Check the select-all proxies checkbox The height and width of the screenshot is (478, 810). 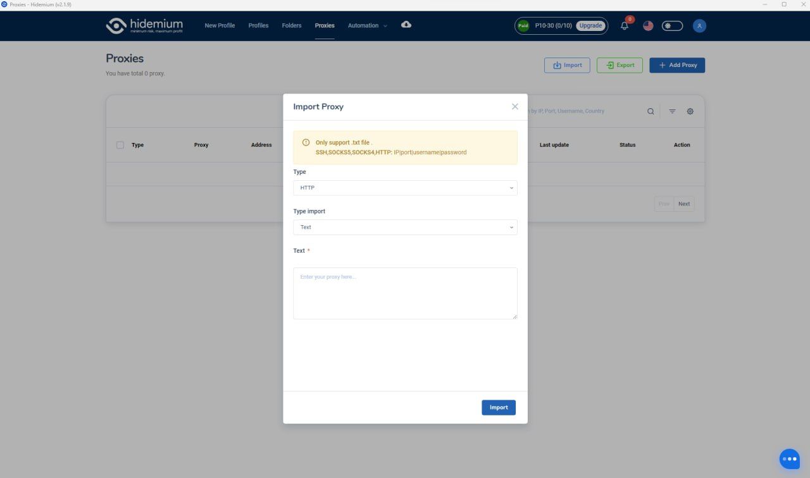tap(120, 145)
